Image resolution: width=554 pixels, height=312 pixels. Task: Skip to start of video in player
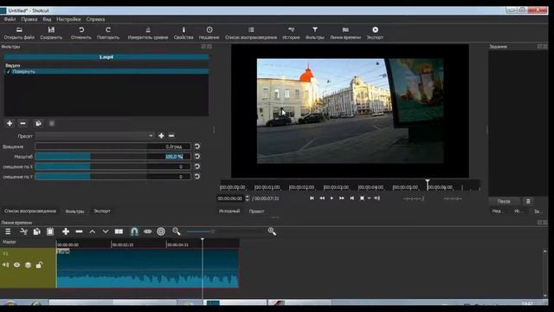coord(312,198)
